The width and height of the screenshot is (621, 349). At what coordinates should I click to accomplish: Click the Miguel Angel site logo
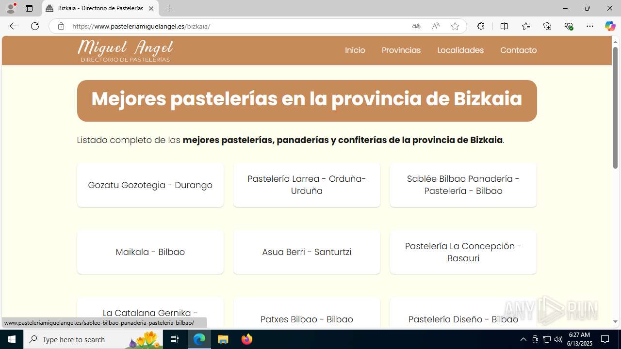(125, 50)
